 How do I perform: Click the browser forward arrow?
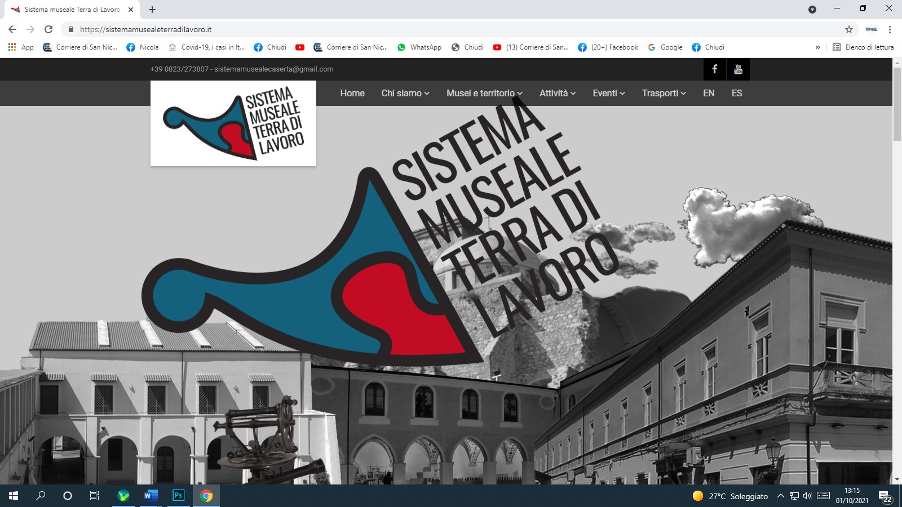(30, 29)
